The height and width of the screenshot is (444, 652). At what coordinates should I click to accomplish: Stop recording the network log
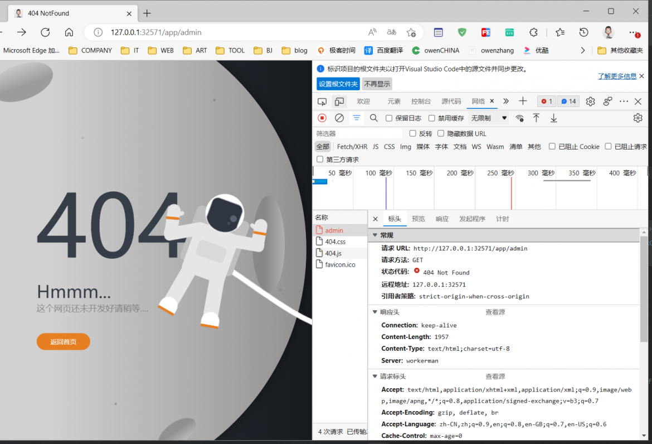click(x=322, y=118)
